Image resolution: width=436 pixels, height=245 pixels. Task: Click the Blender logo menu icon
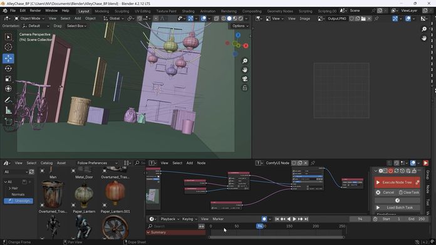5,11
